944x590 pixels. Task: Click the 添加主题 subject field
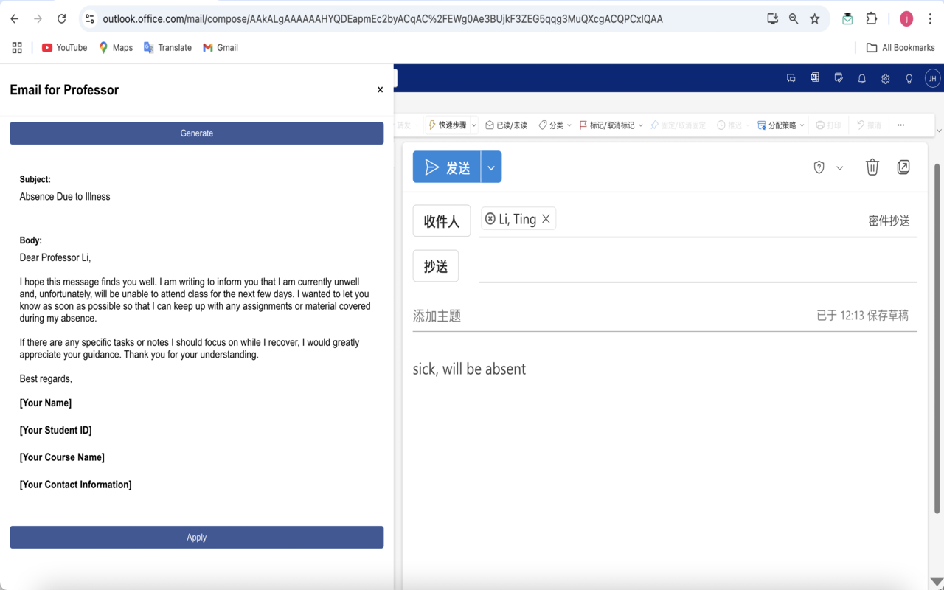coord(437,315)
